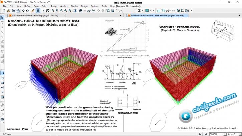This screenshot has height=136, width=242.
Task: Choose the Quick Draw Braces tool
Action: [2, 42]
